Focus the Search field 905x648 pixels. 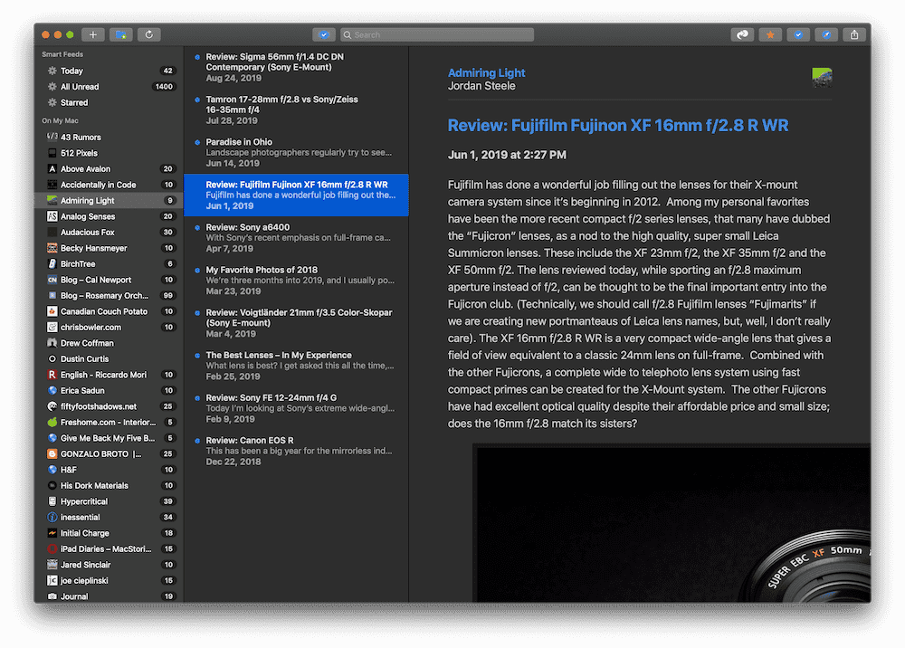point(437,34)
